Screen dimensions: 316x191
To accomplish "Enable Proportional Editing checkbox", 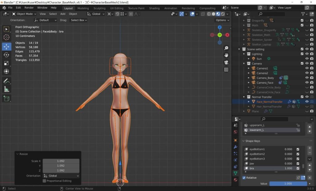I will 44,181.
